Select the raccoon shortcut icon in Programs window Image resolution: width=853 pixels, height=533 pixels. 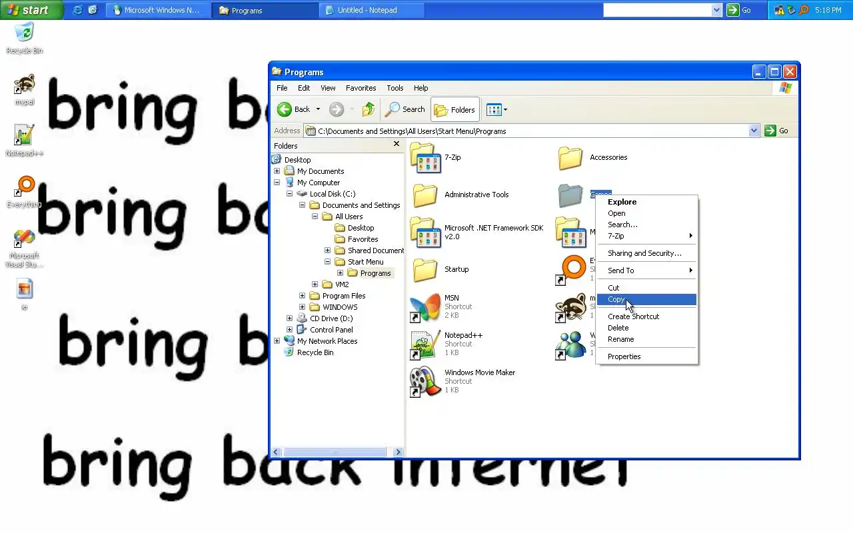[x=571, y=307]
